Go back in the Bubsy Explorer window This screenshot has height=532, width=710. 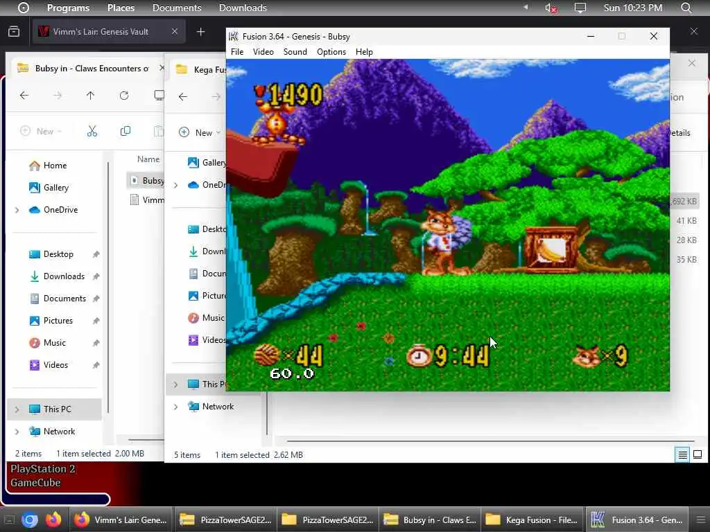(24, 96)
